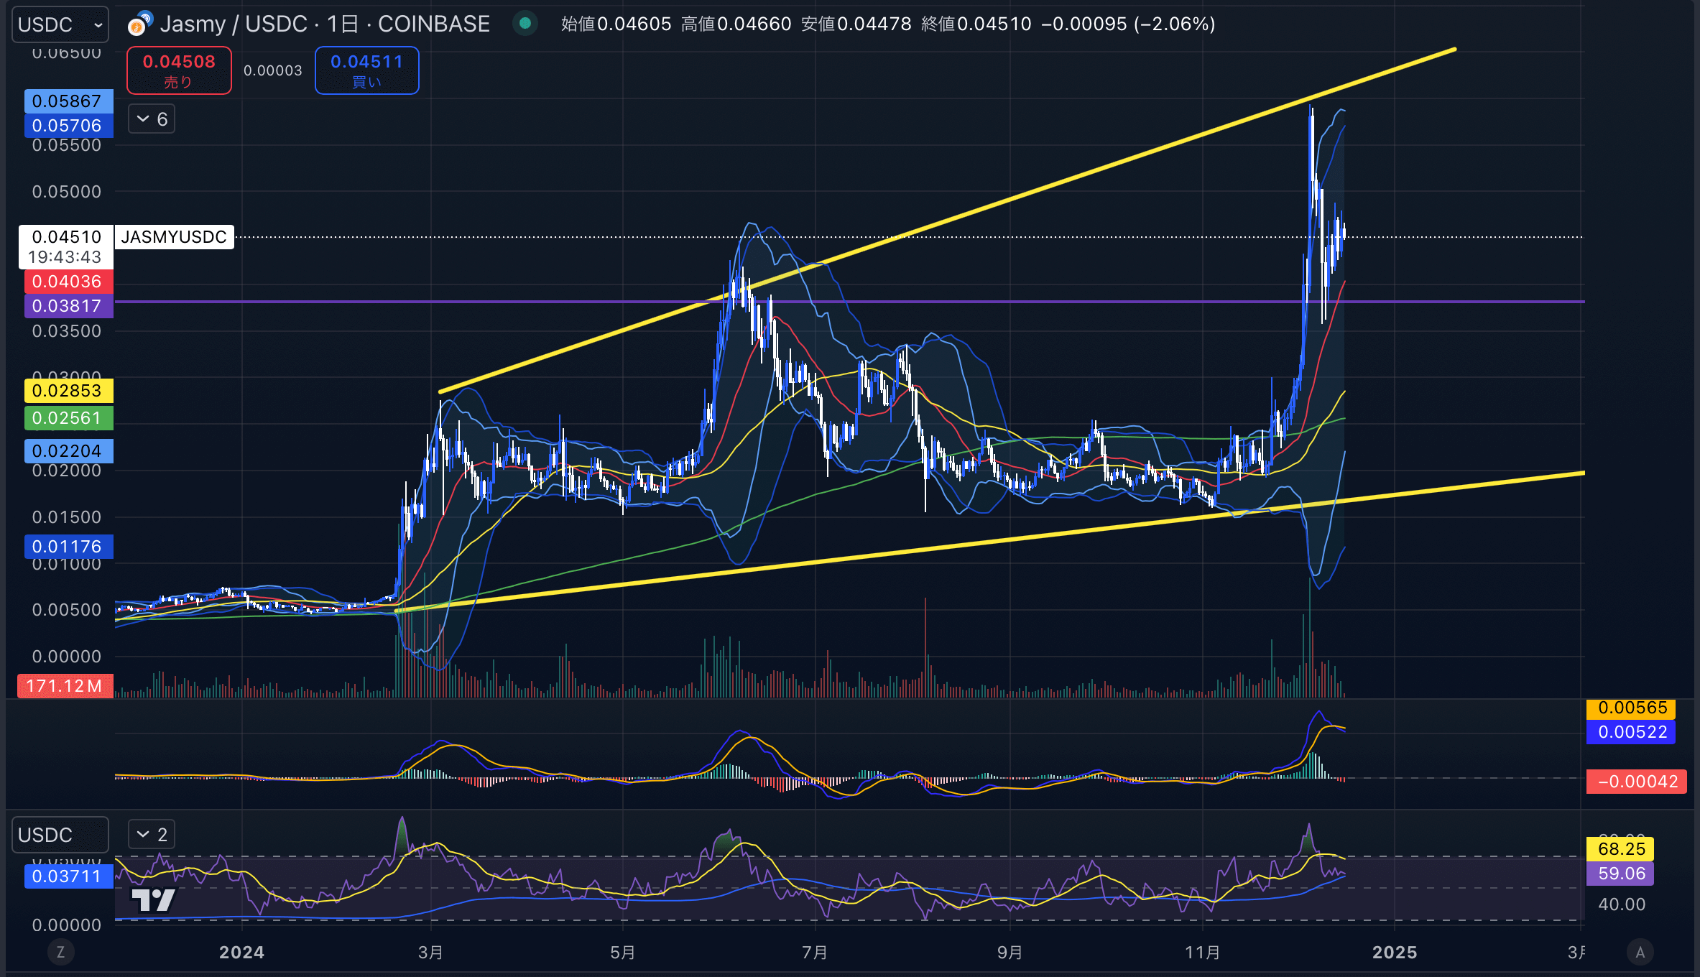The height and width of the screenshot is (977, 1700).
Task: Click the 2025 time axis label
Action: point(1395,953)
